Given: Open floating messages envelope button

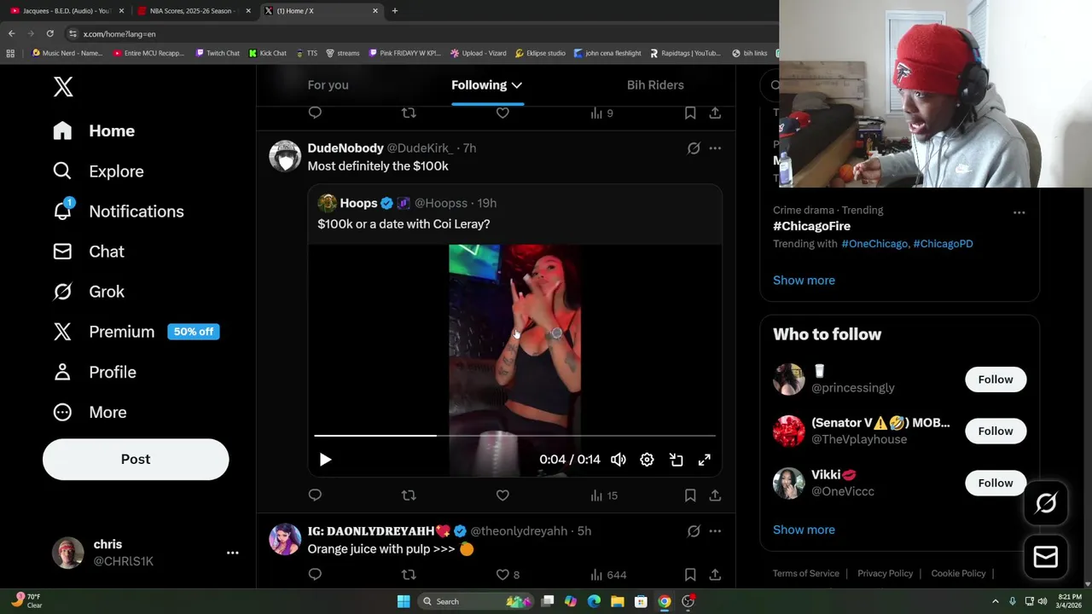Looking at the screenshot, I should coord(1046,557).
